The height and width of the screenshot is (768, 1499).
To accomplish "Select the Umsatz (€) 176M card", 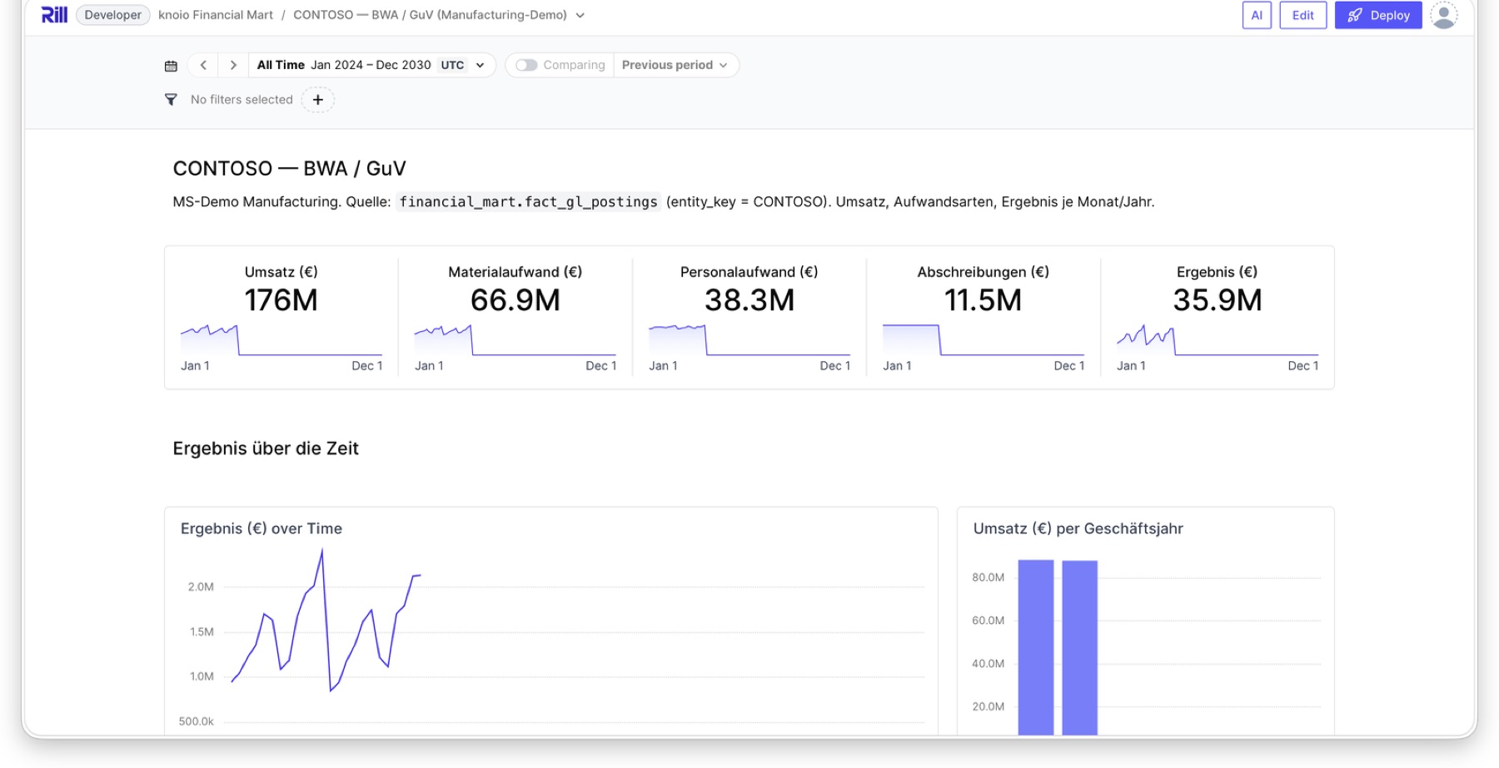I will [x=281, y=317].
